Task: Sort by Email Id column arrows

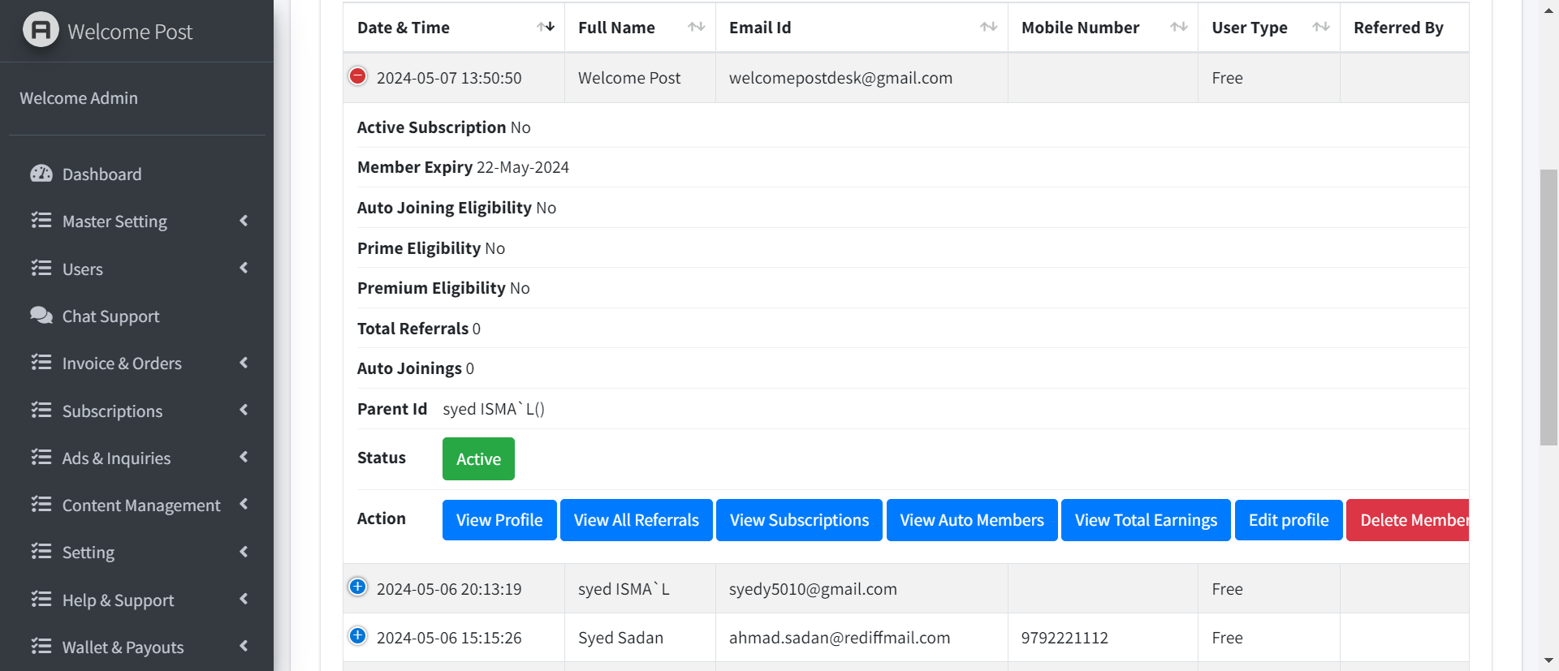Action: pos(988,27)
